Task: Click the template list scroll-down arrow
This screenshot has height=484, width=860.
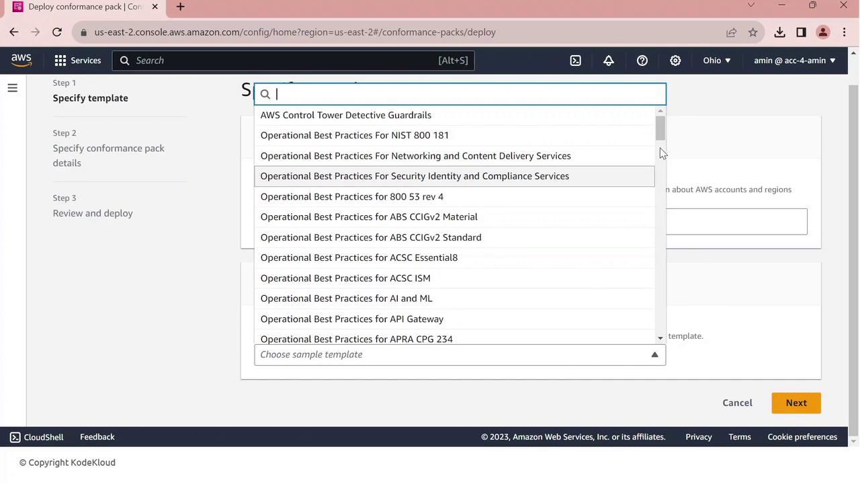Action: point(660,338)
